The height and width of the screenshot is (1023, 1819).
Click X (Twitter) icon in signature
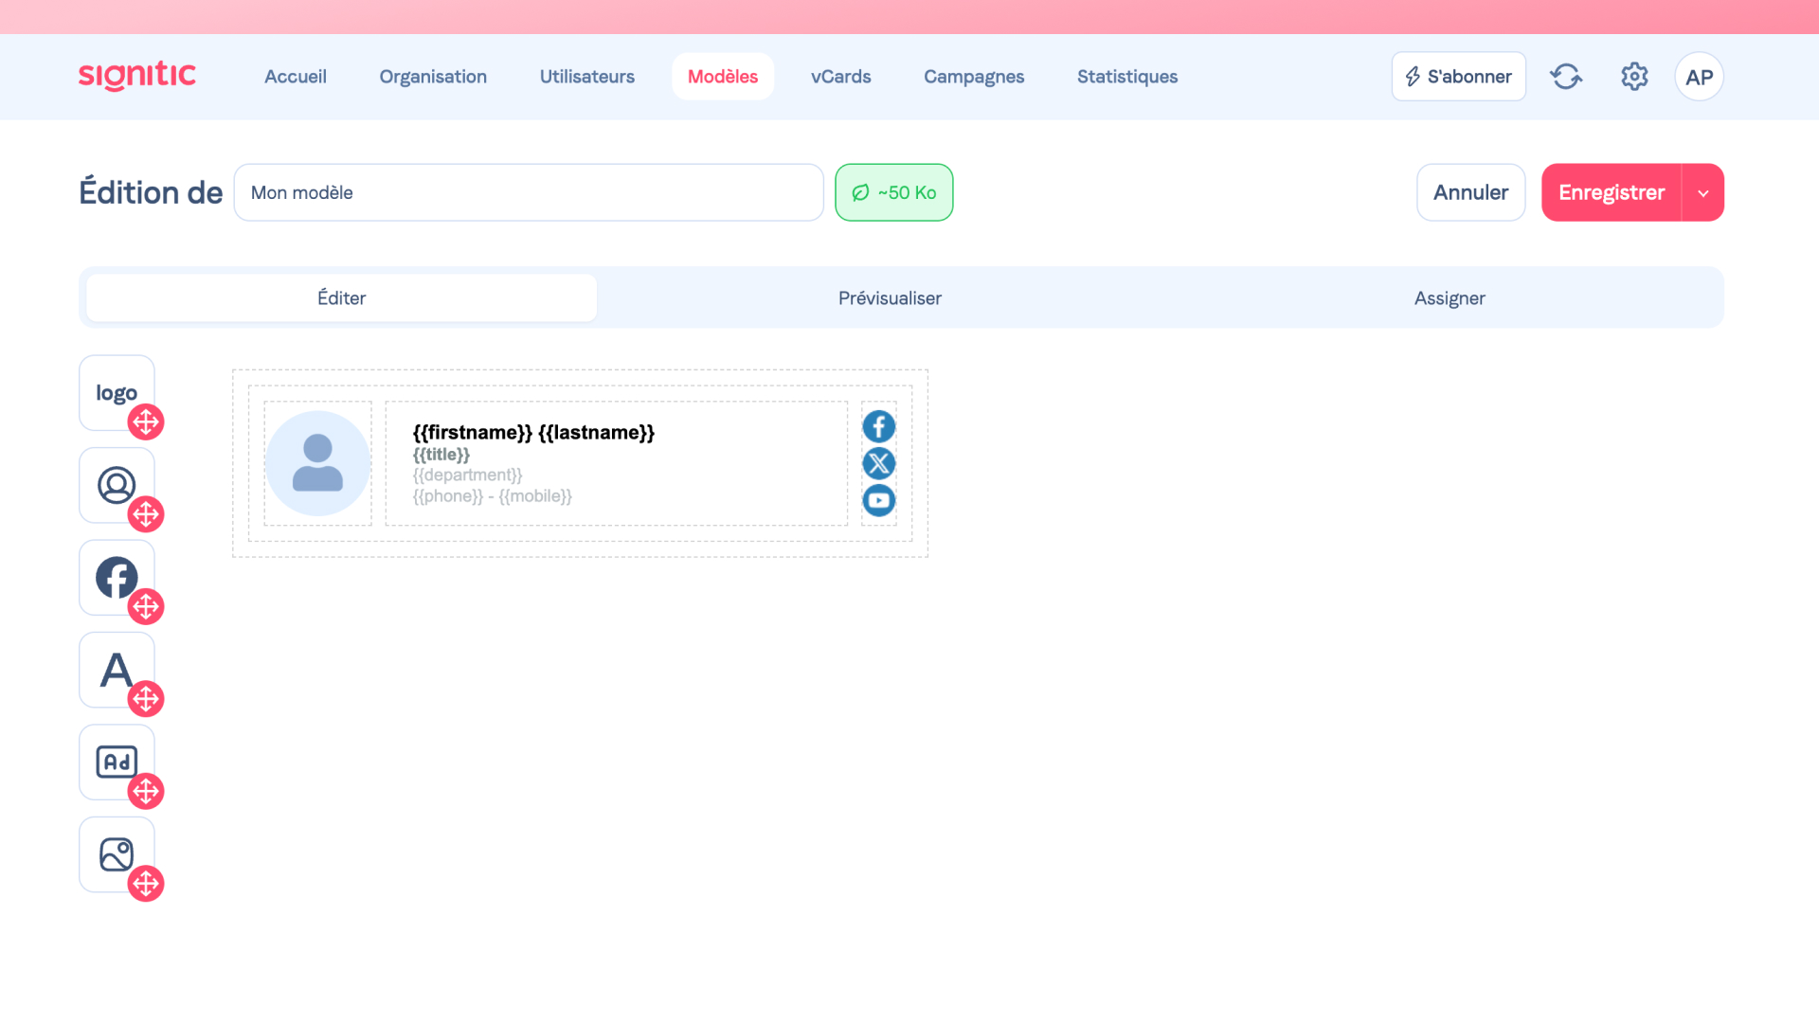pos(878,463)
